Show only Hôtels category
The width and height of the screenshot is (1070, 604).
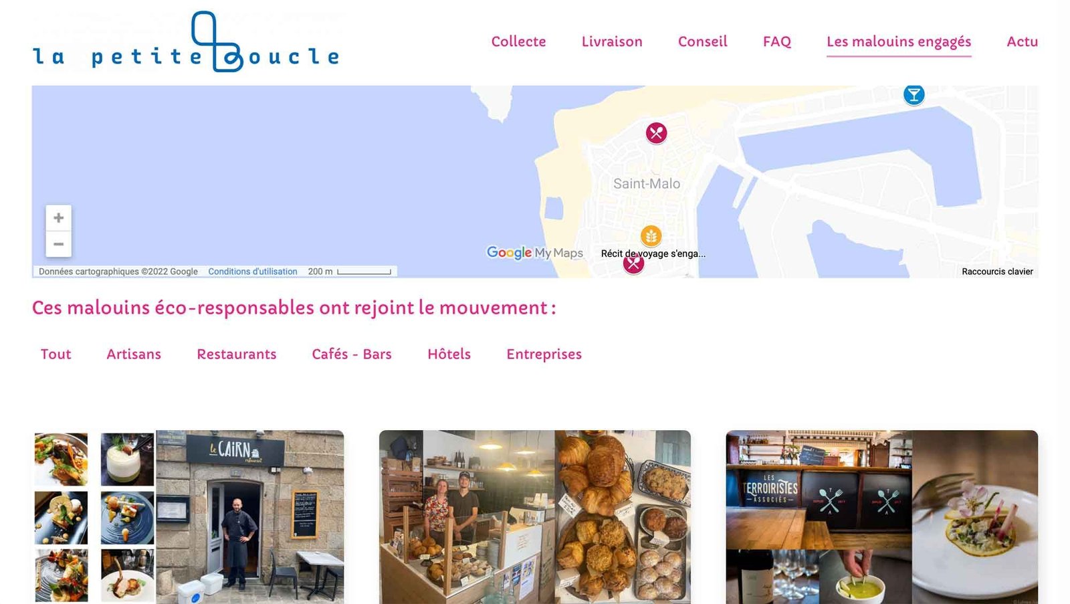pyautogui.click(x=449, y=354)
